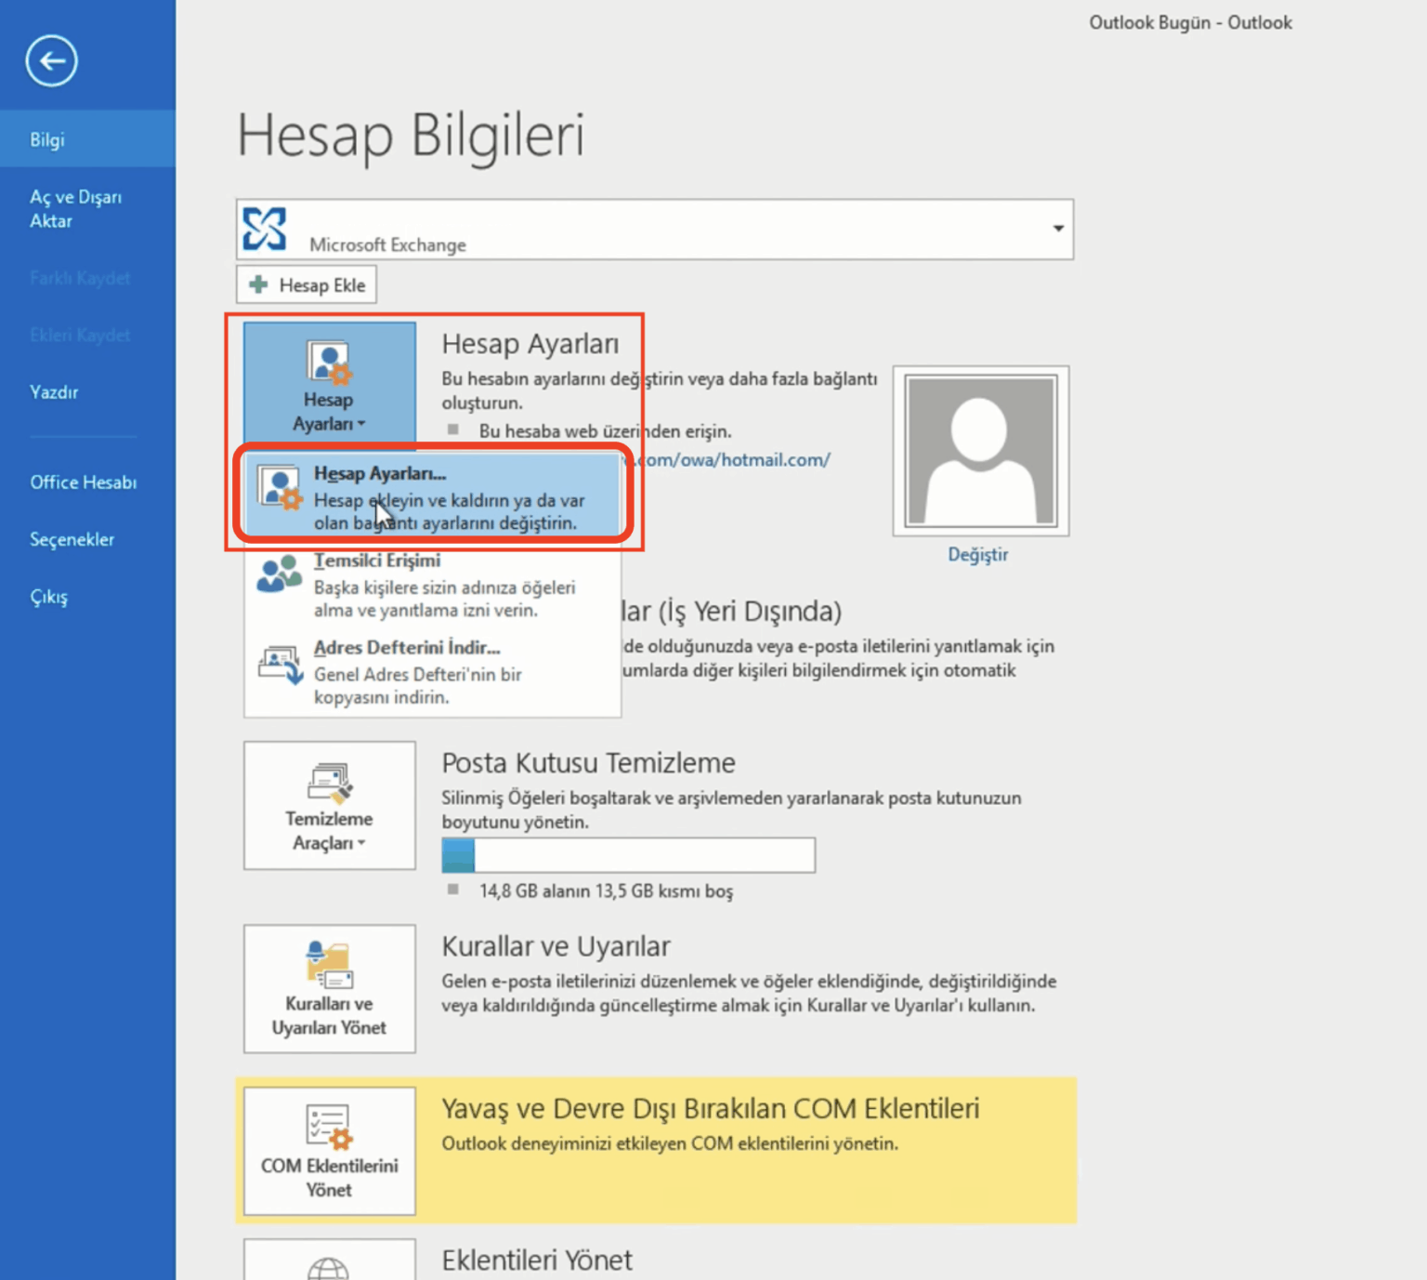Expand the Microsoft Exchange account dropdown
Screen dimensions: 1427x1280
tap(1057, 229)
